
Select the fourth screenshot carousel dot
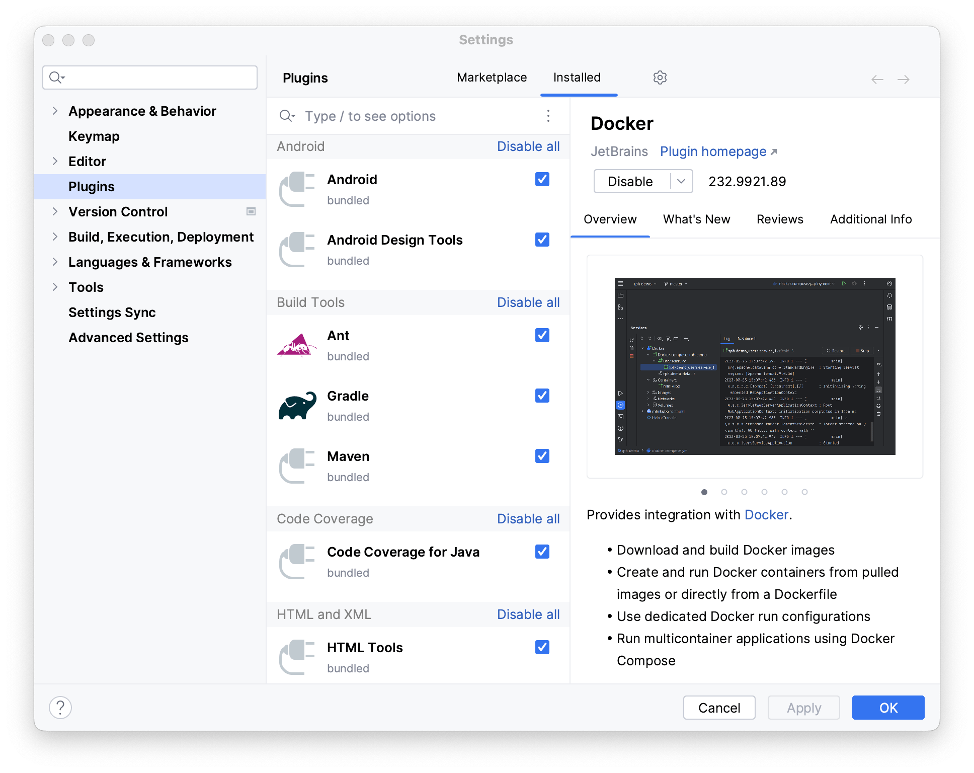pos(764,492)
